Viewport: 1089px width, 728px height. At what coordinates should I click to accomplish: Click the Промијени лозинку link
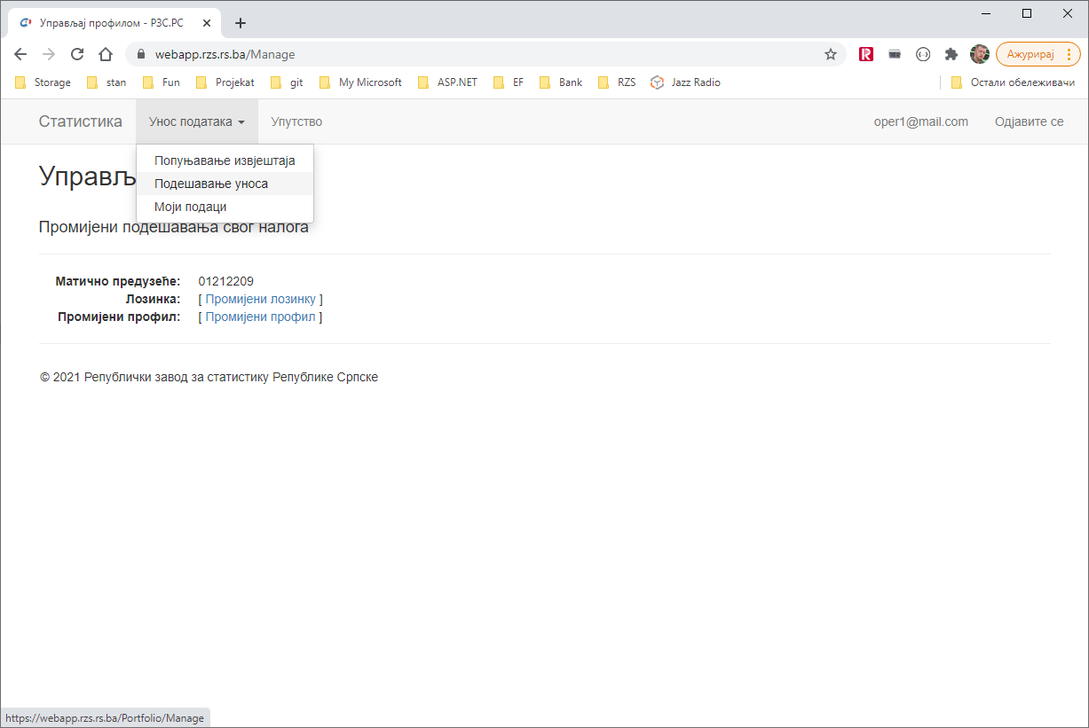260,299
